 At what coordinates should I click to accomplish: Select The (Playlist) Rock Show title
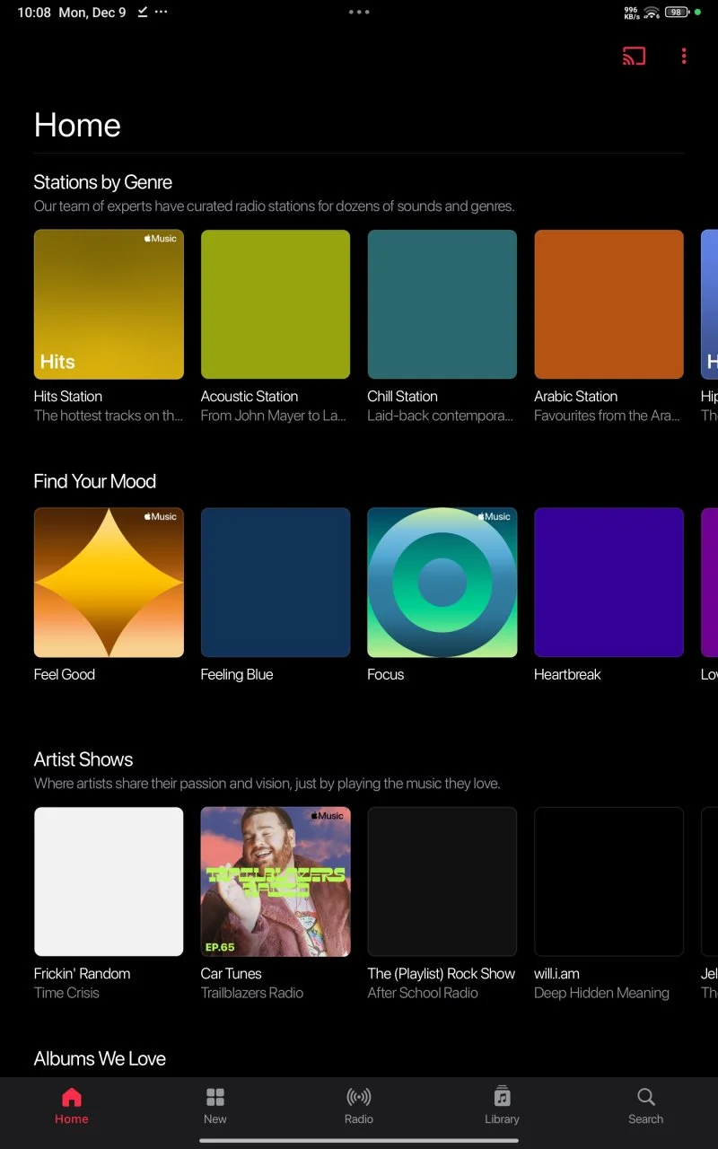pyautogui.click(x=442, y=973)
